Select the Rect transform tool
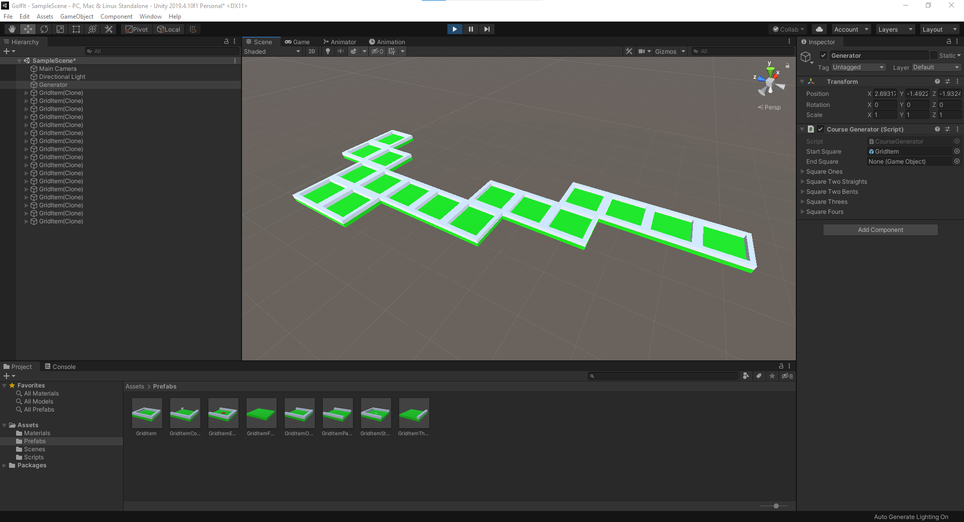 pyautogui.click(x=76, y=29)
